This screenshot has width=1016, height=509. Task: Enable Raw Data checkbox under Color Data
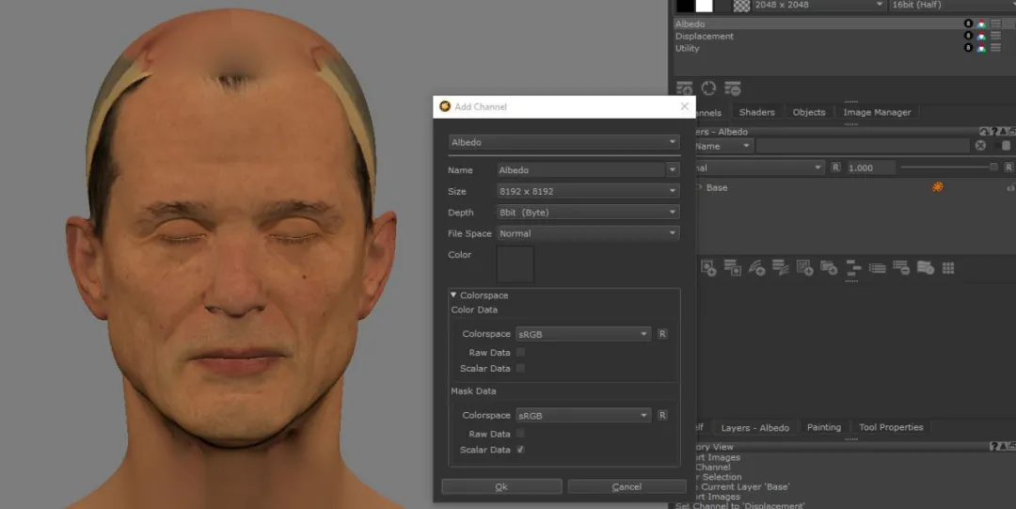pyautogui.click(x=520, y=353)
